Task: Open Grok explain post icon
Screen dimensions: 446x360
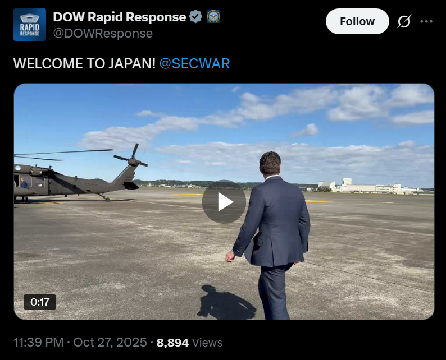Action: [x=404, y=21]
